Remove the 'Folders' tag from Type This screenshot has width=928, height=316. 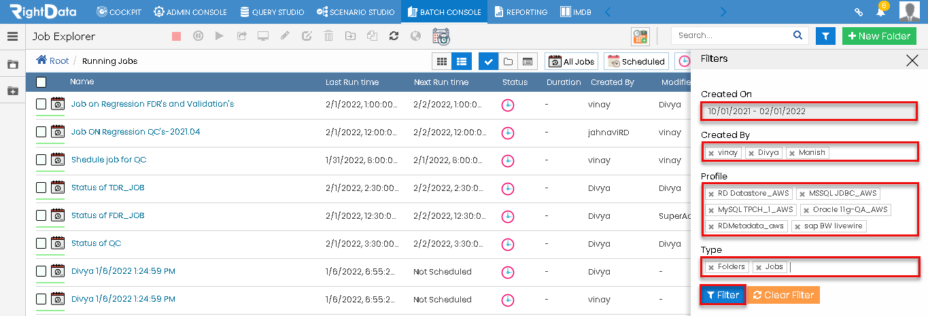click(x=711, y=268)
